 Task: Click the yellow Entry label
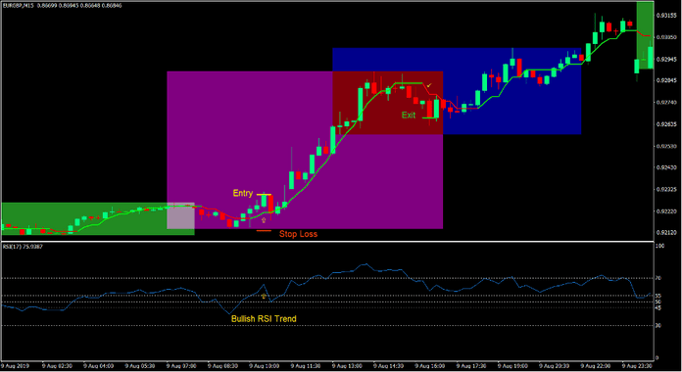pos(243,193)
